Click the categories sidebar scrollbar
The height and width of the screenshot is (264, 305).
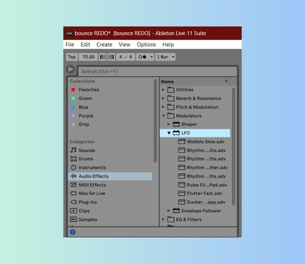point(155,121)
